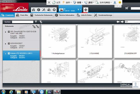Switch to Parts Kits tab
The image size is (140, 94).
click(x=22, y=15)
